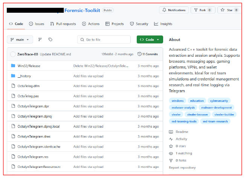Open OctalynTelegram.dpr file
The image size is (246, 178).
(33, 106)
